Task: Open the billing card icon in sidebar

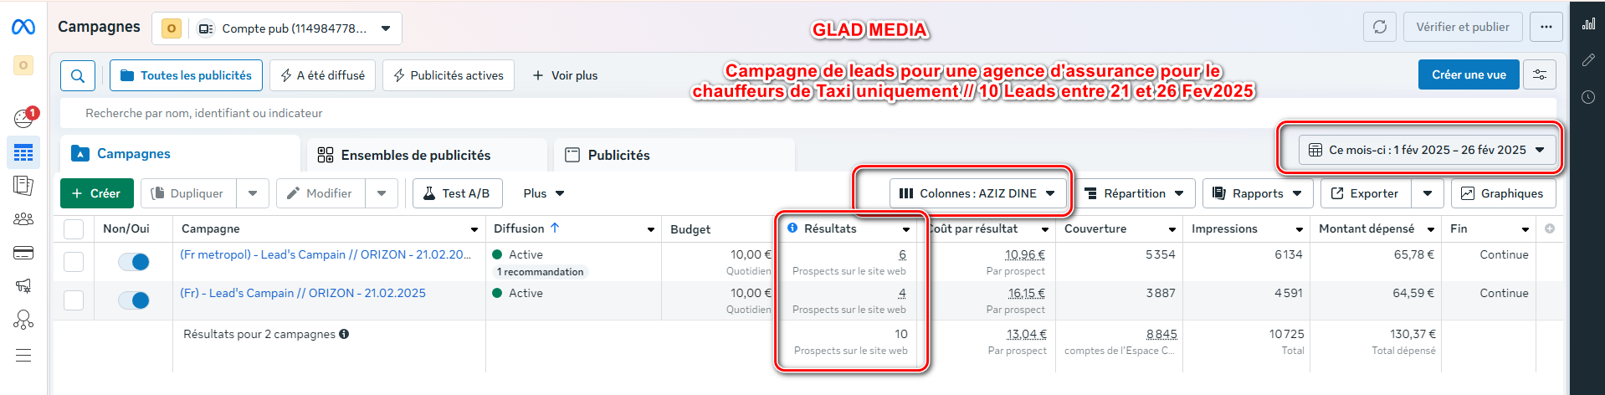Action: pos(23,253)
